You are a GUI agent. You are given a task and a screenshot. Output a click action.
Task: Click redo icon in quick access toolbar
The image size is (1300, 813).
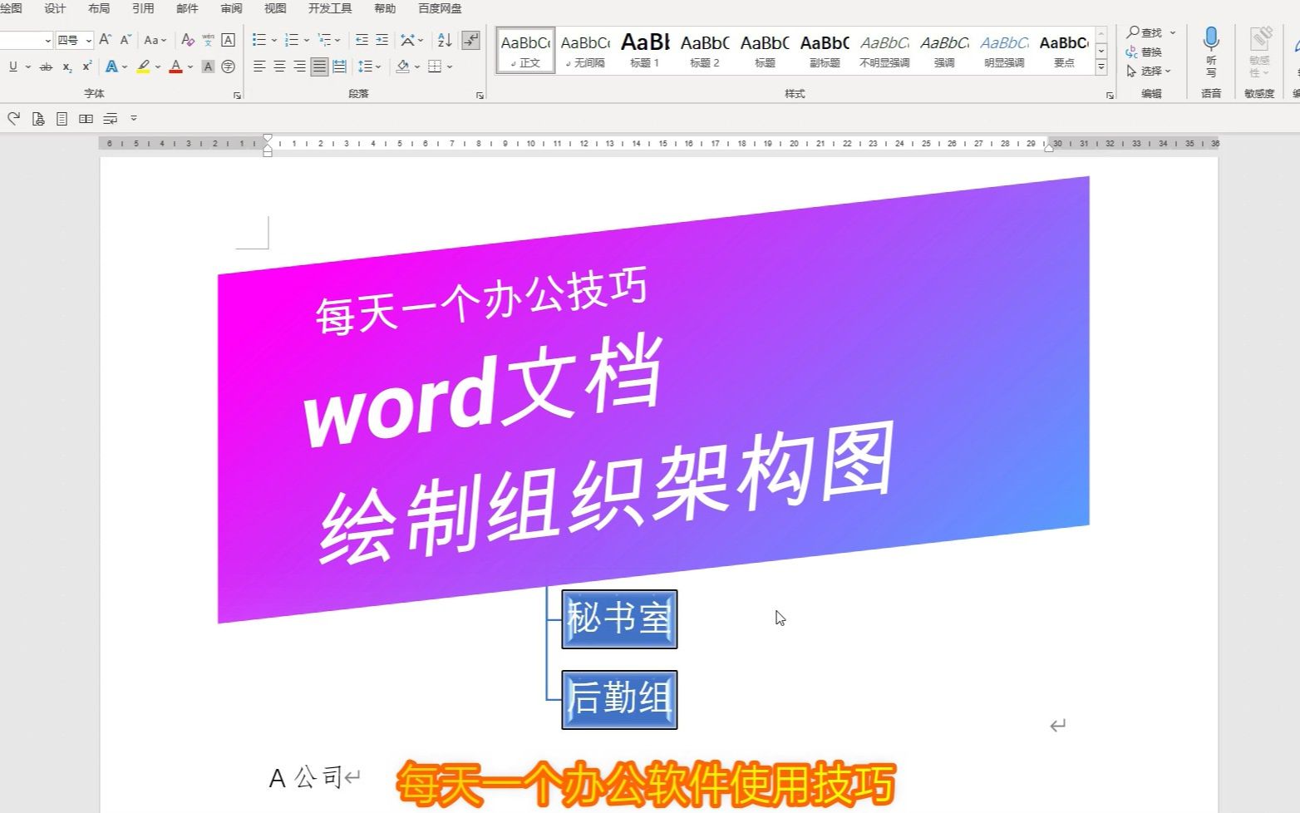[x=13, y=119]
